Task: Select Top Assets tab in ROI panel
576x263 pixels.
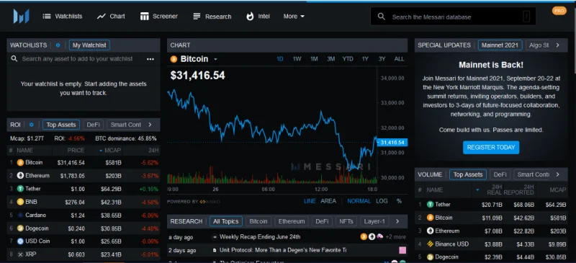Action: (x=61, y=125)
